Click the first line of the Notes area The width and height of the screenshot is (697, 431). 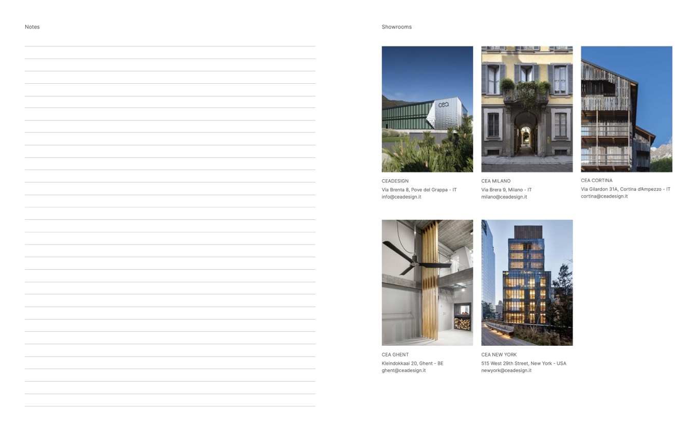click(x=170, y=52)
